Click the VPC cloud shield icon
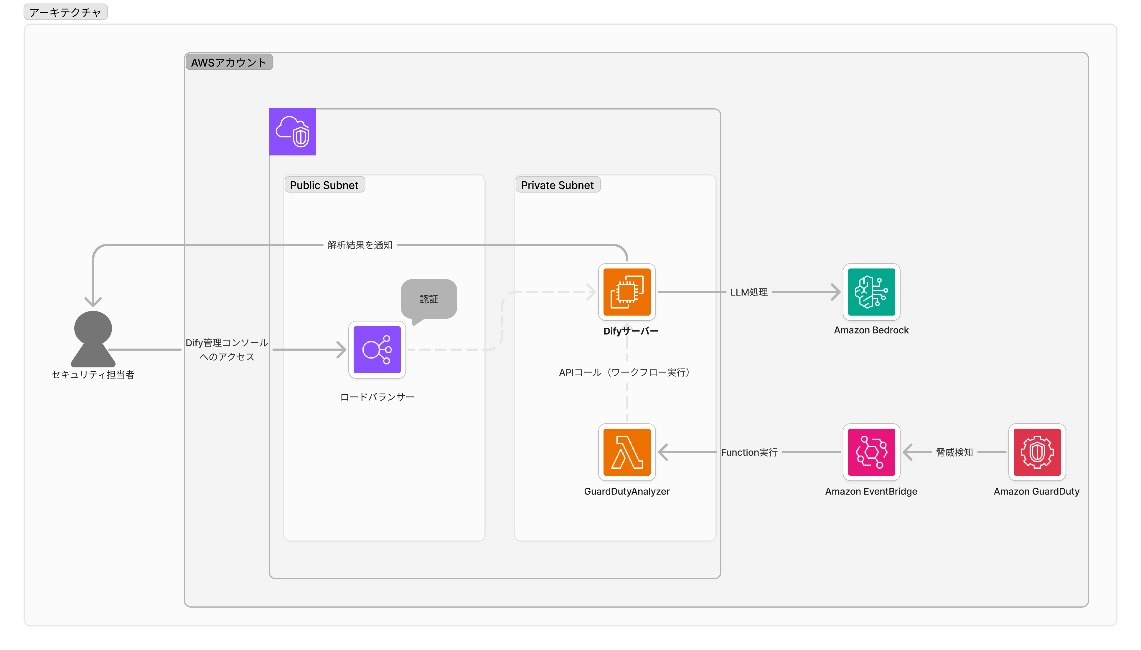This screenshot has width=1141, height=650. [x=292, y=132]
